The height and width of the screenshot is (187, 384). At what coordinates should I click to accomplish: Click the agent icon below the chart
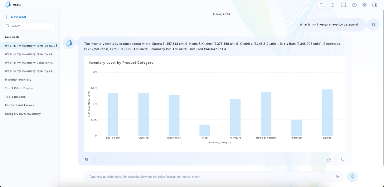point(87,159)
